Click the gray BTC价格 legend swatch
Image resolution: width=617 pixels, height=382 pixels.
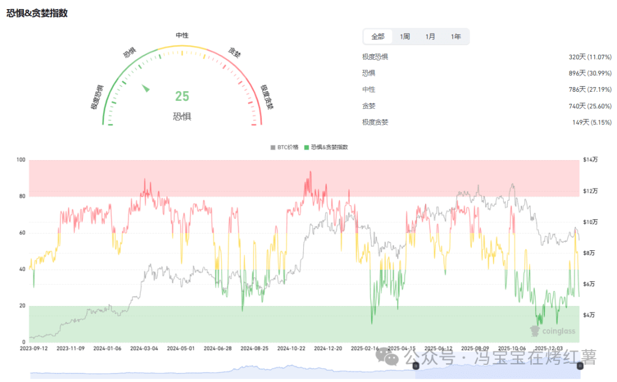pyautogui.click(x=273, y=148)
